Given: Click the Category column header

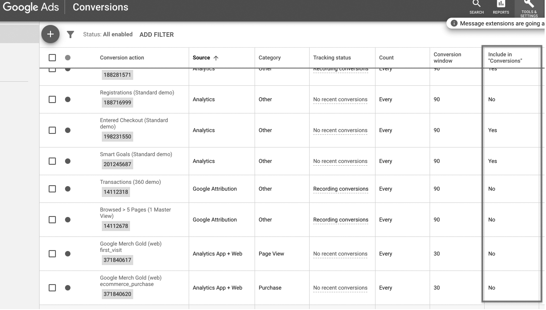Looking at the screenshot, I should click(x=270, y=58).
